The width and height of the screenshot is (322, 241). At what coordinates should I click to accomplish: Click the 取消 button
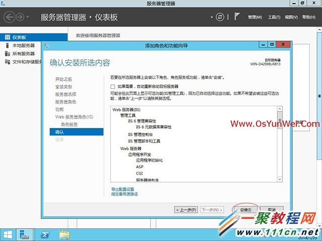pyautogui.click(x=272, y=210)
